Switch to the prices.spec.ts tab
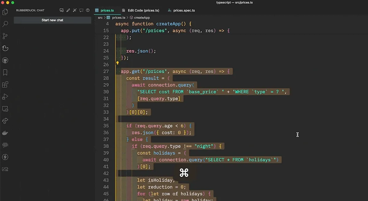The height and width of the screenshot is (201, 368). click(x=184, y=10)
